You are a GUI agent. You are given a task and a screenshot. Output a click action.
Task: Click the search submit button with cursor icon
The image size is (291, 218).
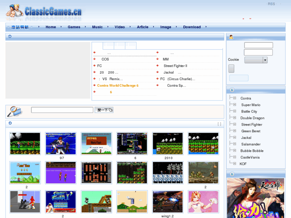(104, 110)
